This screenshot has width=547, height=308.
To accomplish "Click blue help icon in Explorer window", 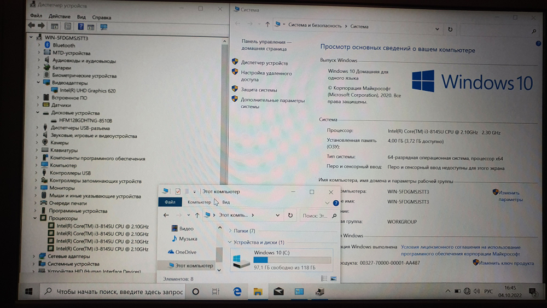I will (336, 202).
